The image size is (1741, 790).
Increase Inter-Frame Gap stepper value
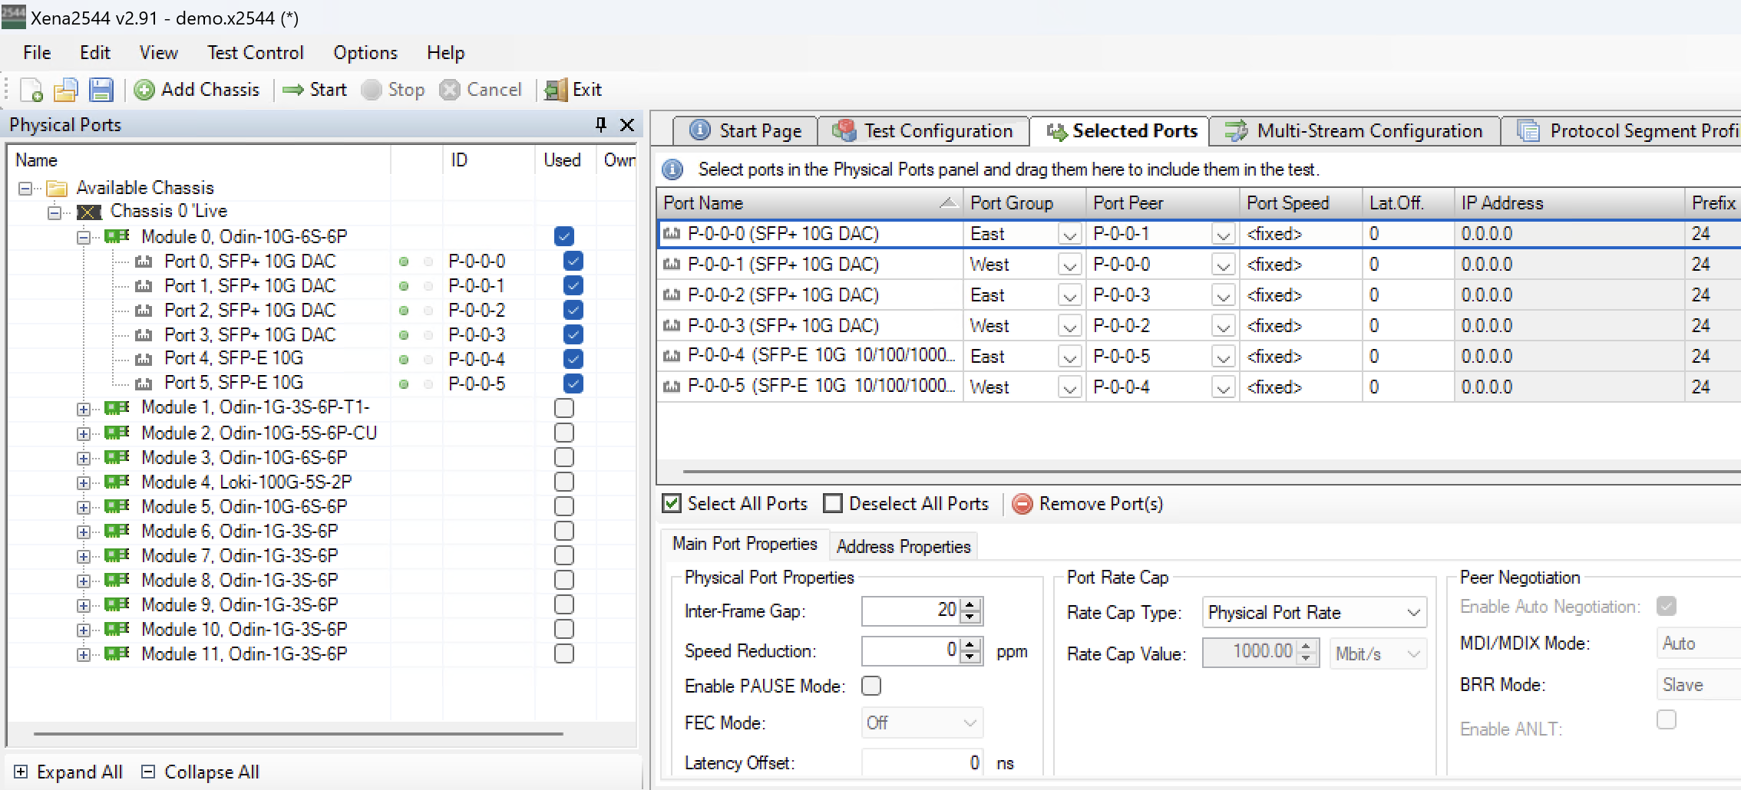tap(970, 604)
